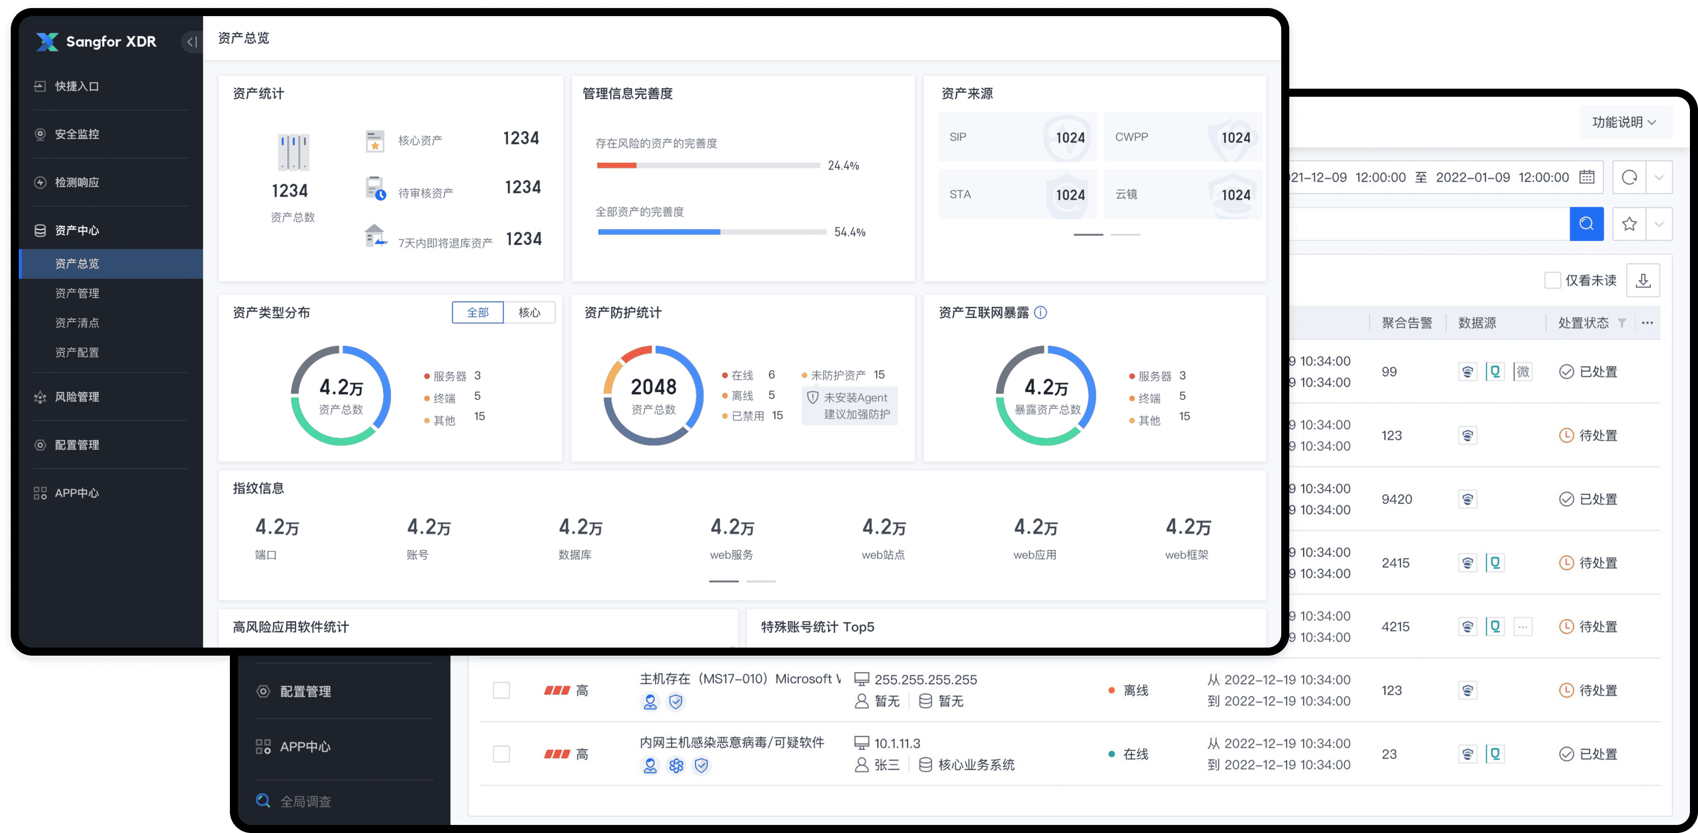Open the STA asset source card
1698x833 pixels.
pos(1017,194)
